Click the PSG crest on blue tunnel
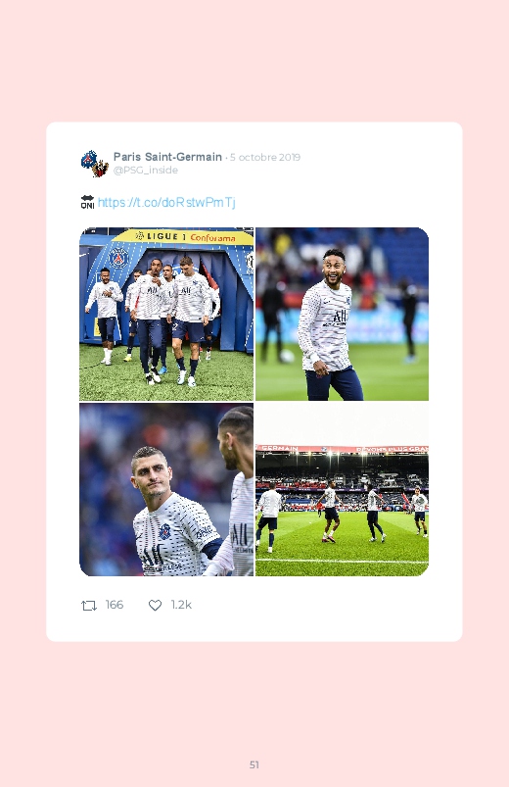Screen dimensions: 509x787 pos(118,258)
